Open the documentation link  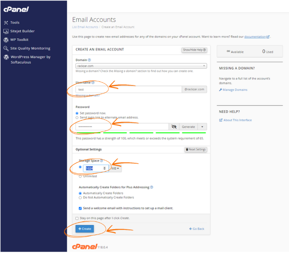click(x=255, y=37)
